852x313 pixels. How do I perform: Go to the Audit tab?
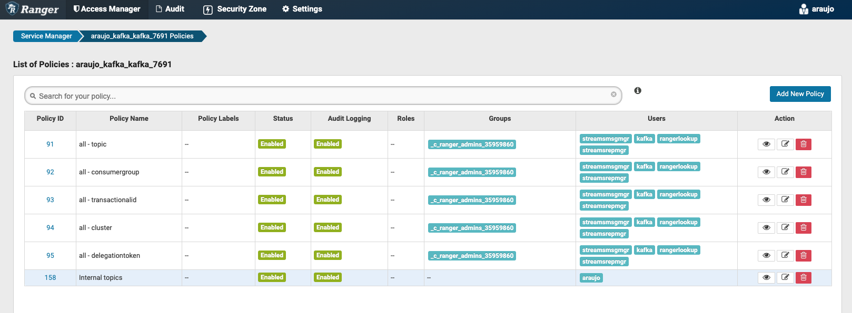[170, 9]
